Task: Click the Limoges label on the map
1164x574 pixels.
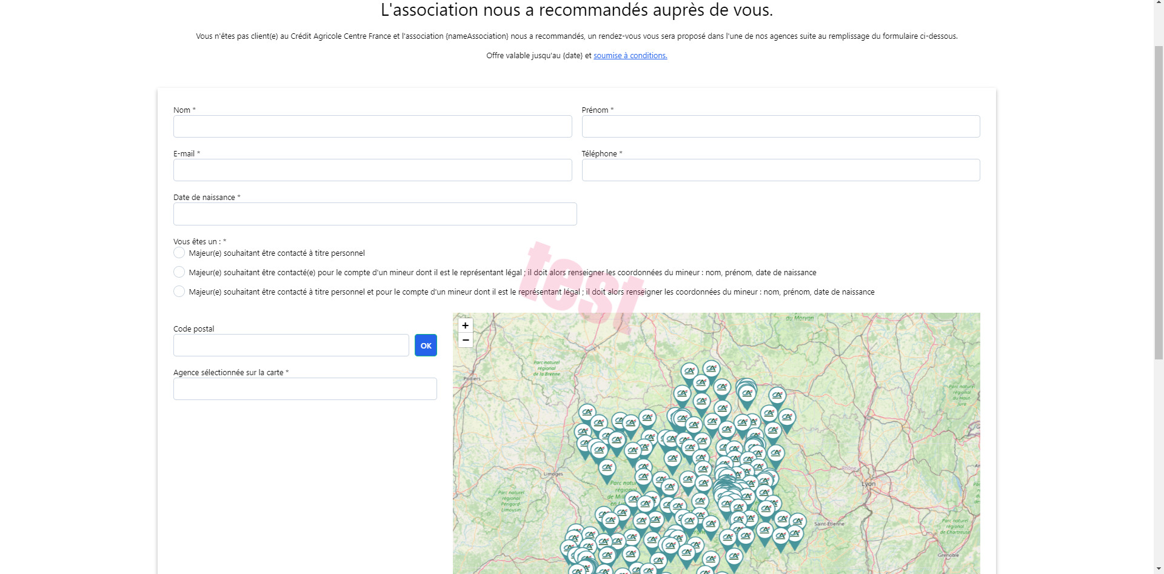Action: tap(553, 474)
